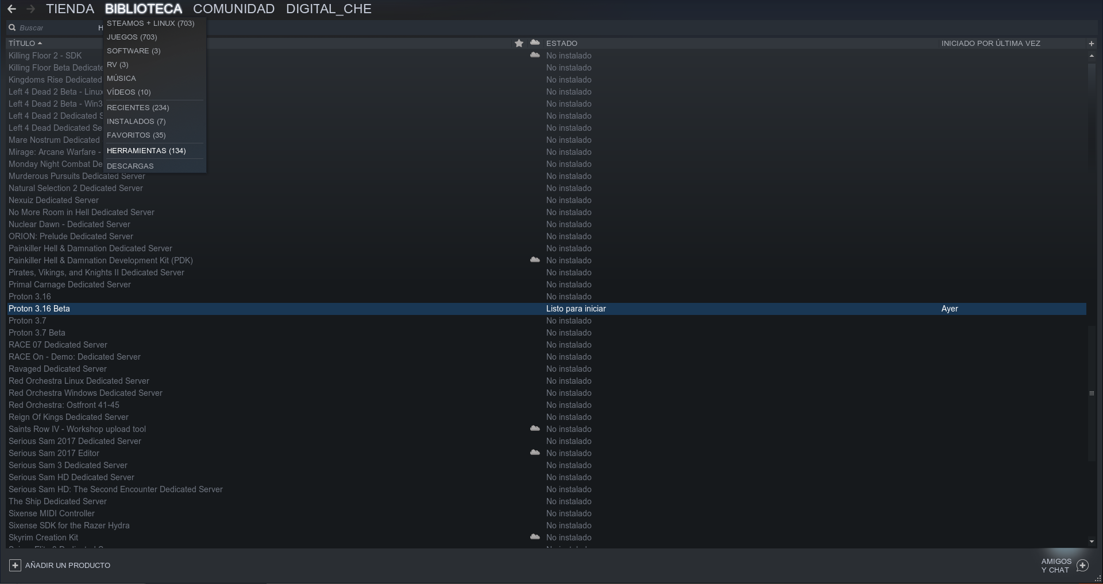Screen dimensions: 1103x584
Task: Select Sixense MIDI Controller entry
Action: click(52, 513)
